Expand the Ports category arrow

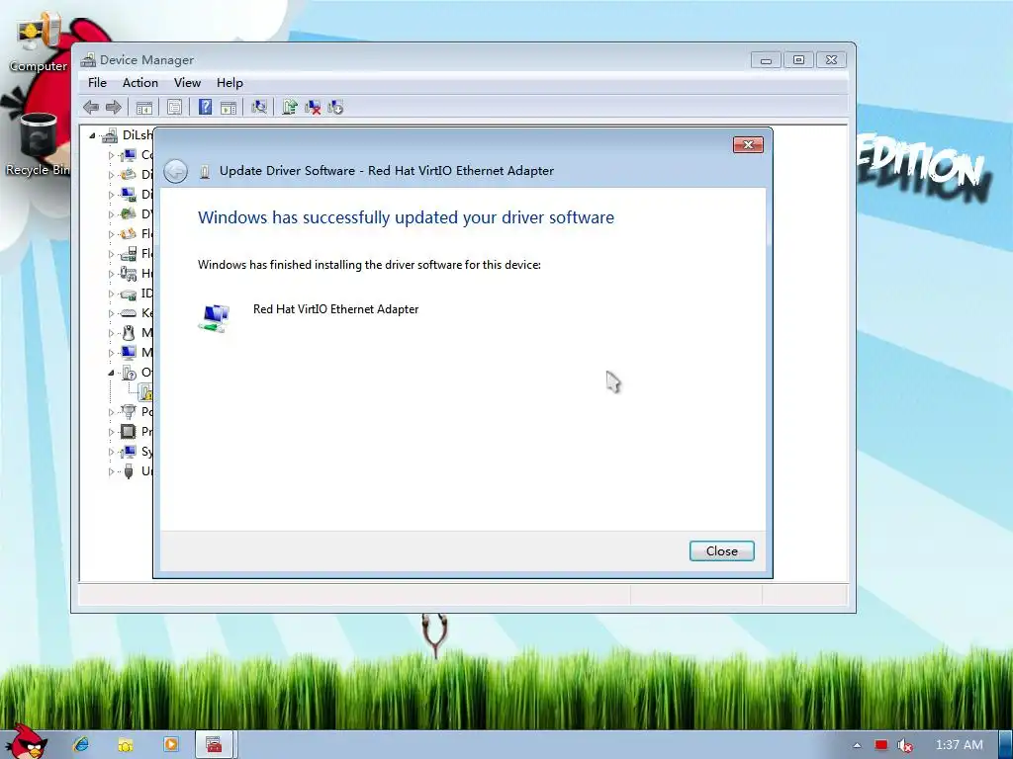[111, 412]
